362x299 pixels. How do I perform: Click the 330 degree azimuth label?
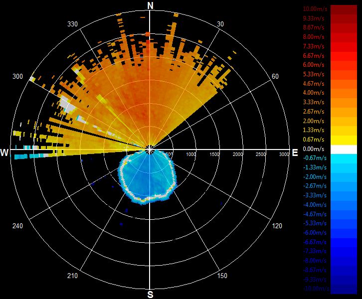72,24
